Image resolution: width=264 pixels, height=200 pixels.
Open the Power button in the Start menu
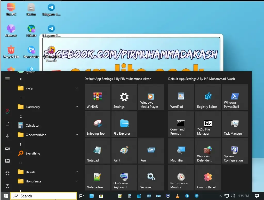coord(7,186)
